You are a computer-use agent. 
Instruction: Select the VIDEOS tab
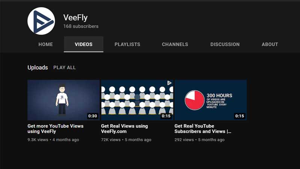84,44
